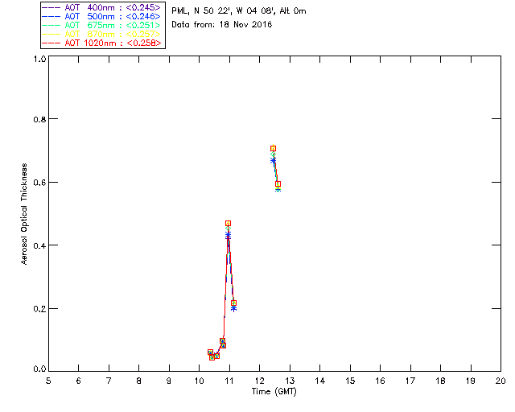Click the x-axis tick label 9
This screenshot has width=515, height=412.
[x=169, y=381]
